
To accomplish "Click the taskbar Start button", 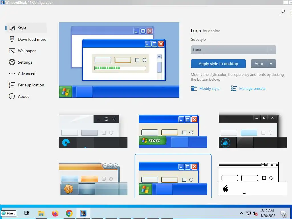I will pos(9,213).
